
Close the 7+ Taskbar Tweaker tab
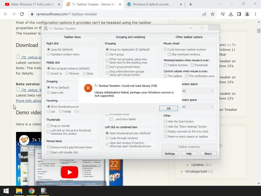(120, 4)
